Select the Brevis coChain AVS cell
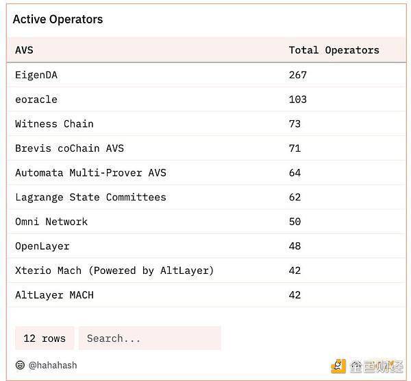Viewport: 411px width, 381px height. click(69, 148)
